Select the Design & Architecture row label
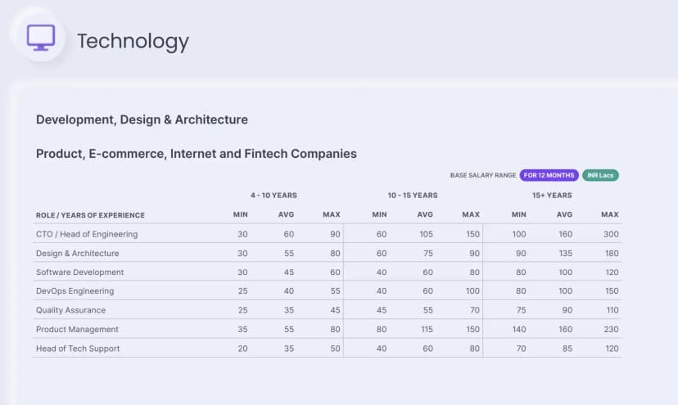 78,254
